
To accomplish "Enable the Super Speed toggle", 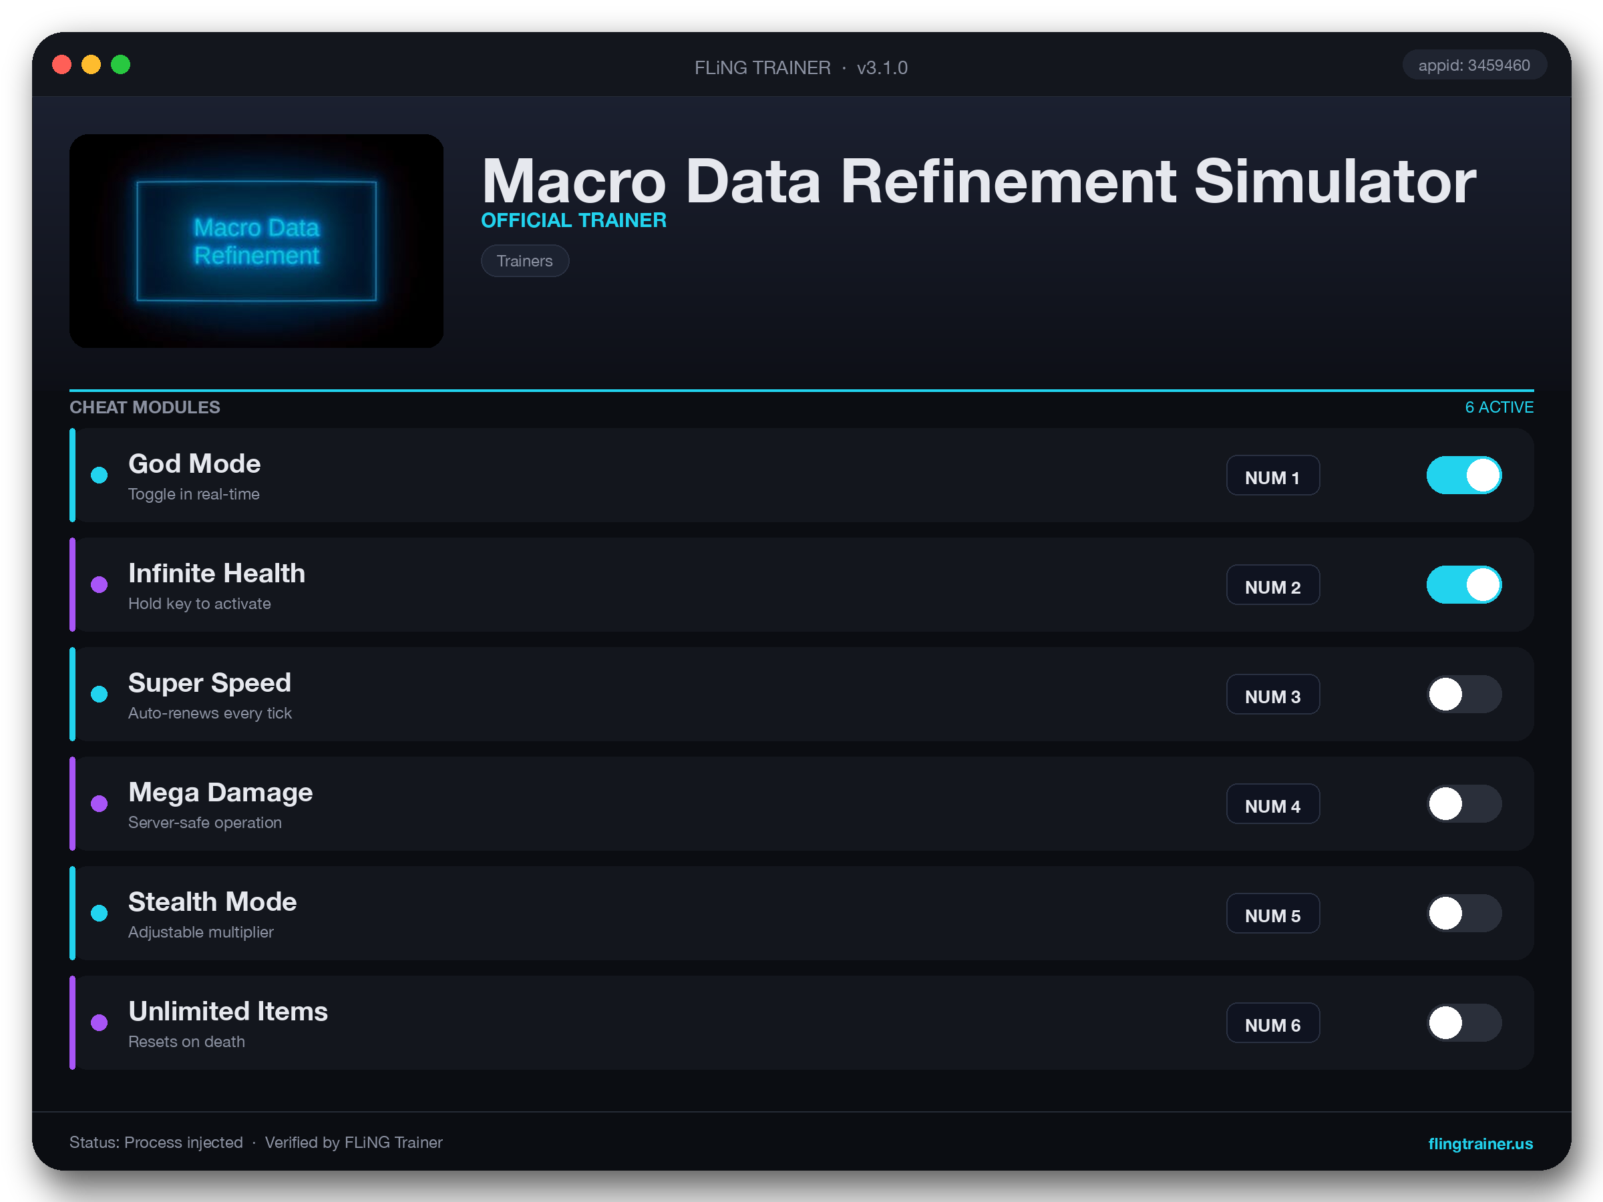I will 1464,694.
